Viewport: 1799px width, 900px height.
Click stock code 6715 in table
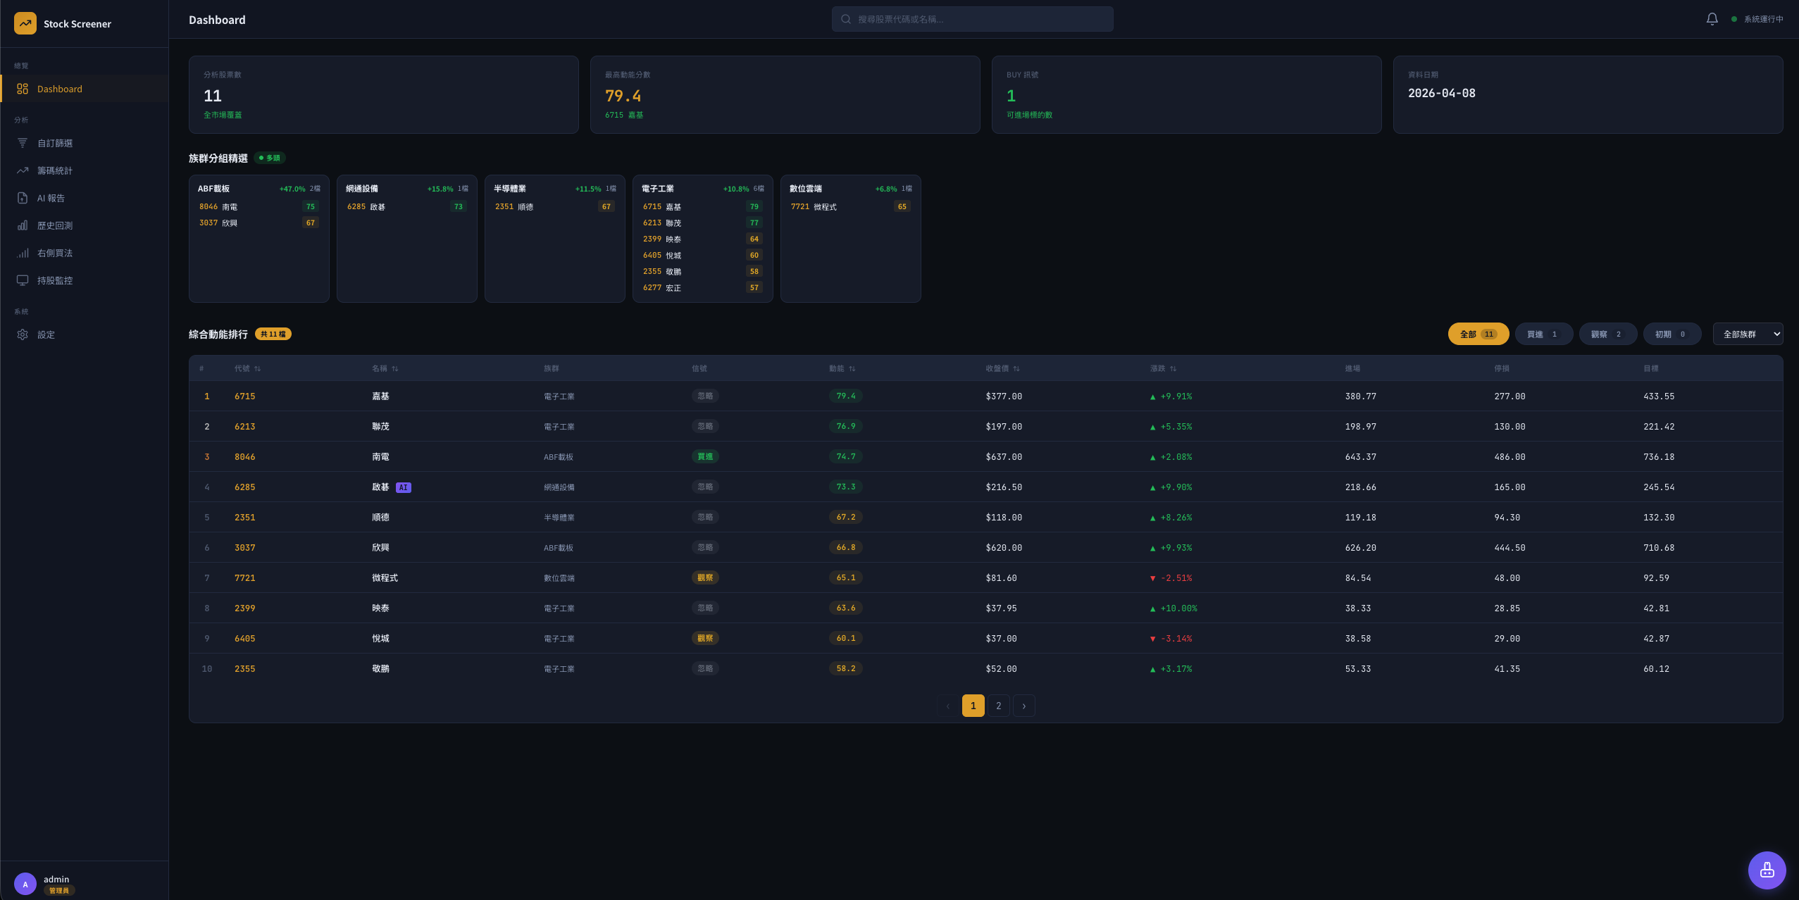pos(244,396)
